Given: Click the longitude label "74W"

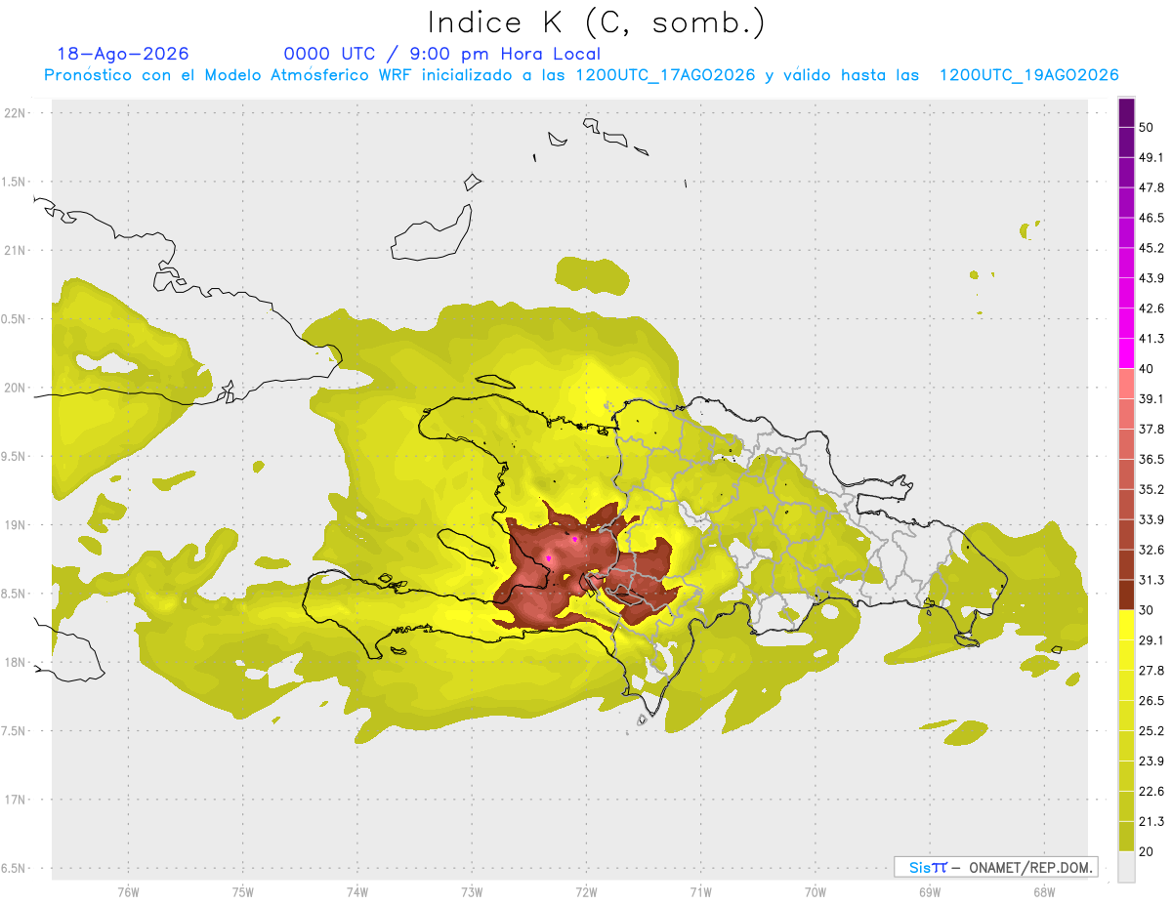Looking at the screenshot, I should click(x=356, y=891).
